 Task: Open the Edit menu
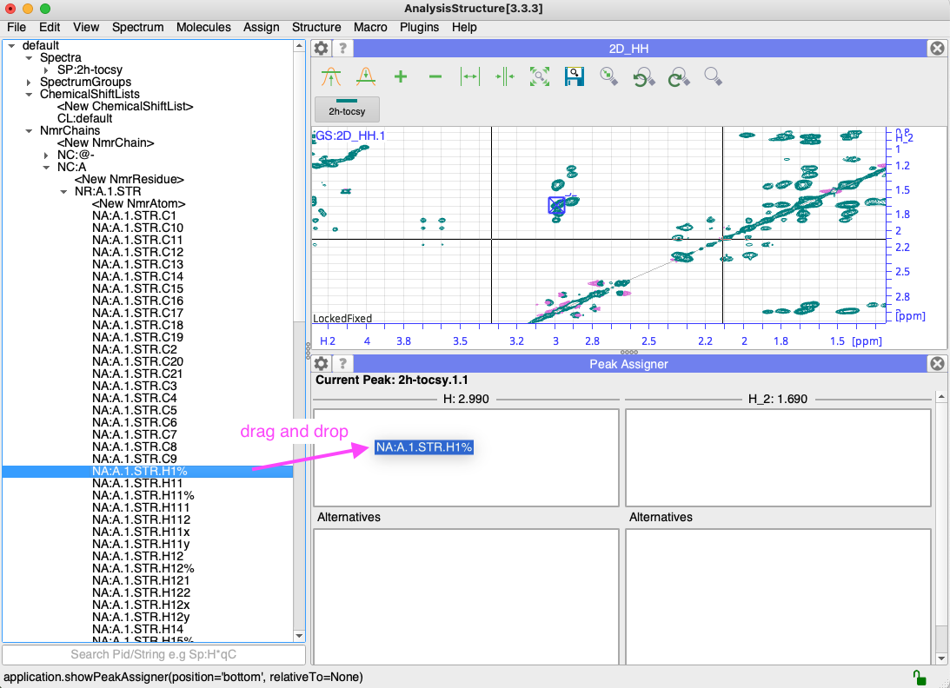click(50, 27)
